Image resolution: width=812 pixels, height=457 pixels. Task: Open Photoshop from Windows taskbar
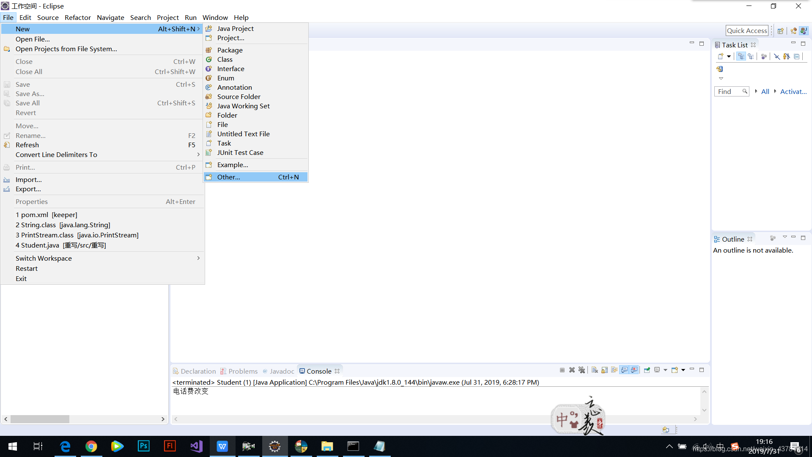pyautogui.click(x=143, y=446)
